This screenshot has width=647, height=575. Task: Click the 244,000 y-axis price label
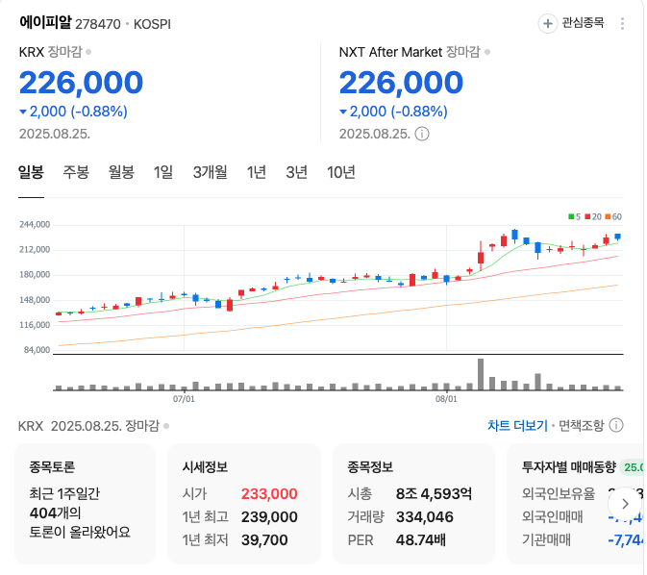(35, 225)
